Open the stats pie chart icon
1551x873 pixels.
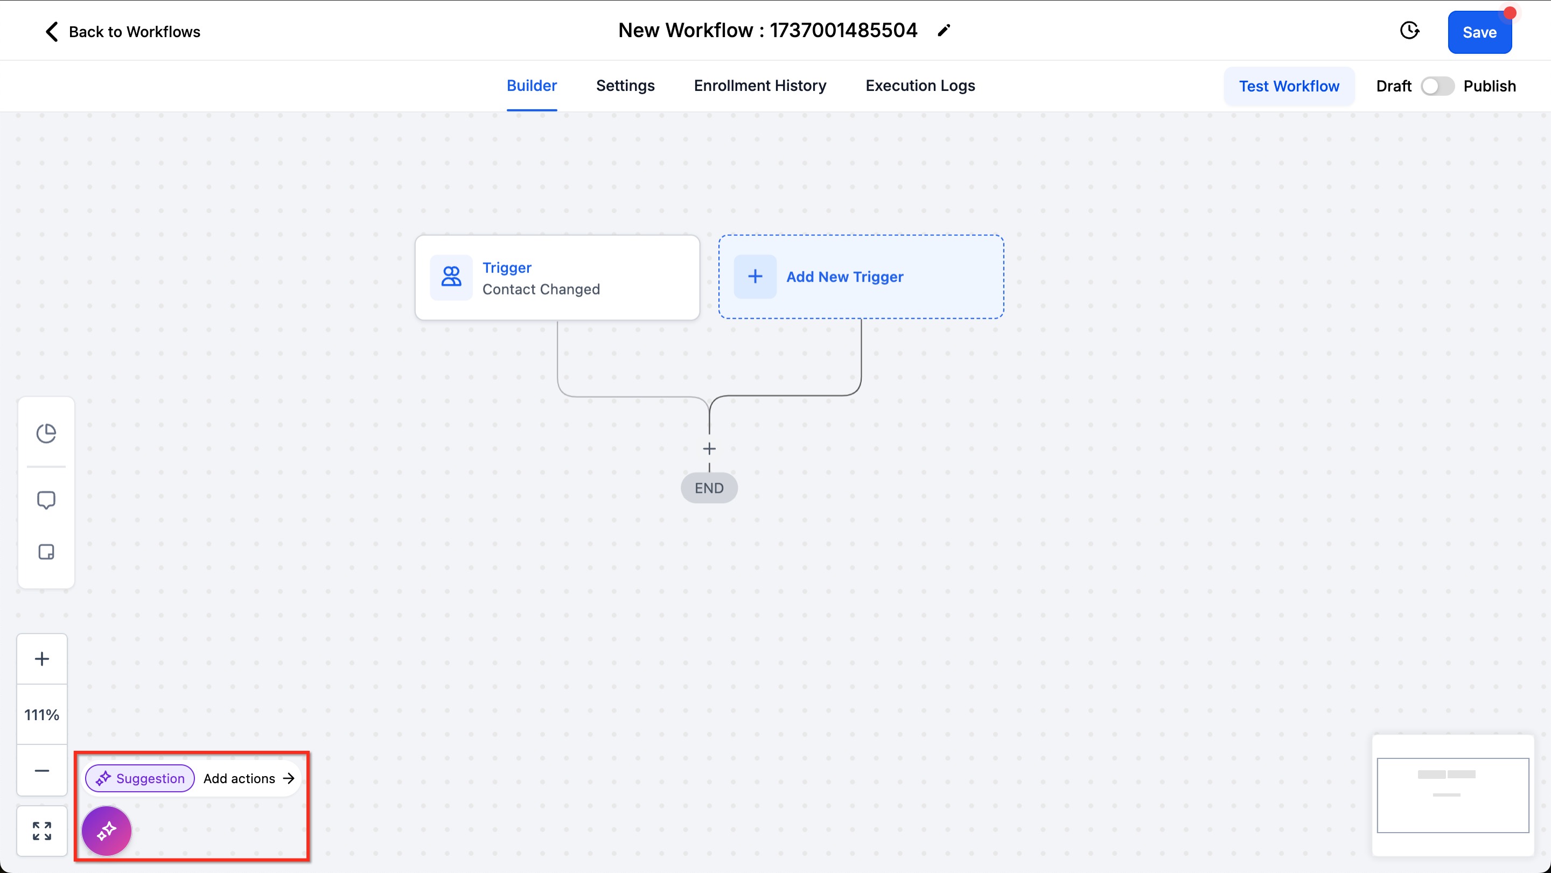click(x=46, y=433)
